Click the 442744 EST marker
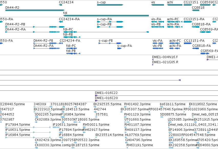218x149 pixels. (95, 112)
